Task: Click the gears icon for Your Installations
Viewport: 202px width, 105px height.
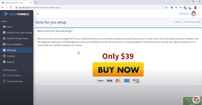Action: tap(4, 44)
